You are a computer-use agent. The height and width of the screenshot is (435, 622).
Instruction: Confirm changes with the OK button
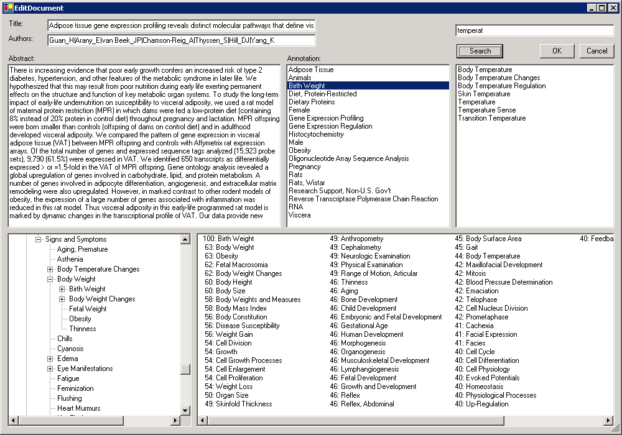[x=557, y=51]
